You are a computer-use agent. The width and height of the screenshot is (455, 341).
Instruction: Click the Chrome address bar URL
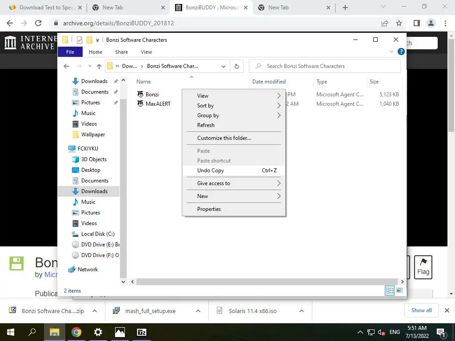tap(118, 23)
